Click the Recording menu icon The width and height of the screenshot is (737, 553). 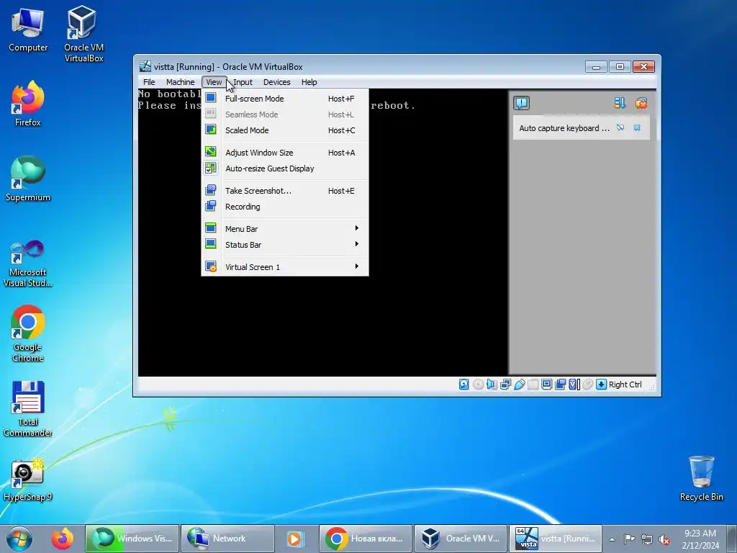(x=211, y=205)
